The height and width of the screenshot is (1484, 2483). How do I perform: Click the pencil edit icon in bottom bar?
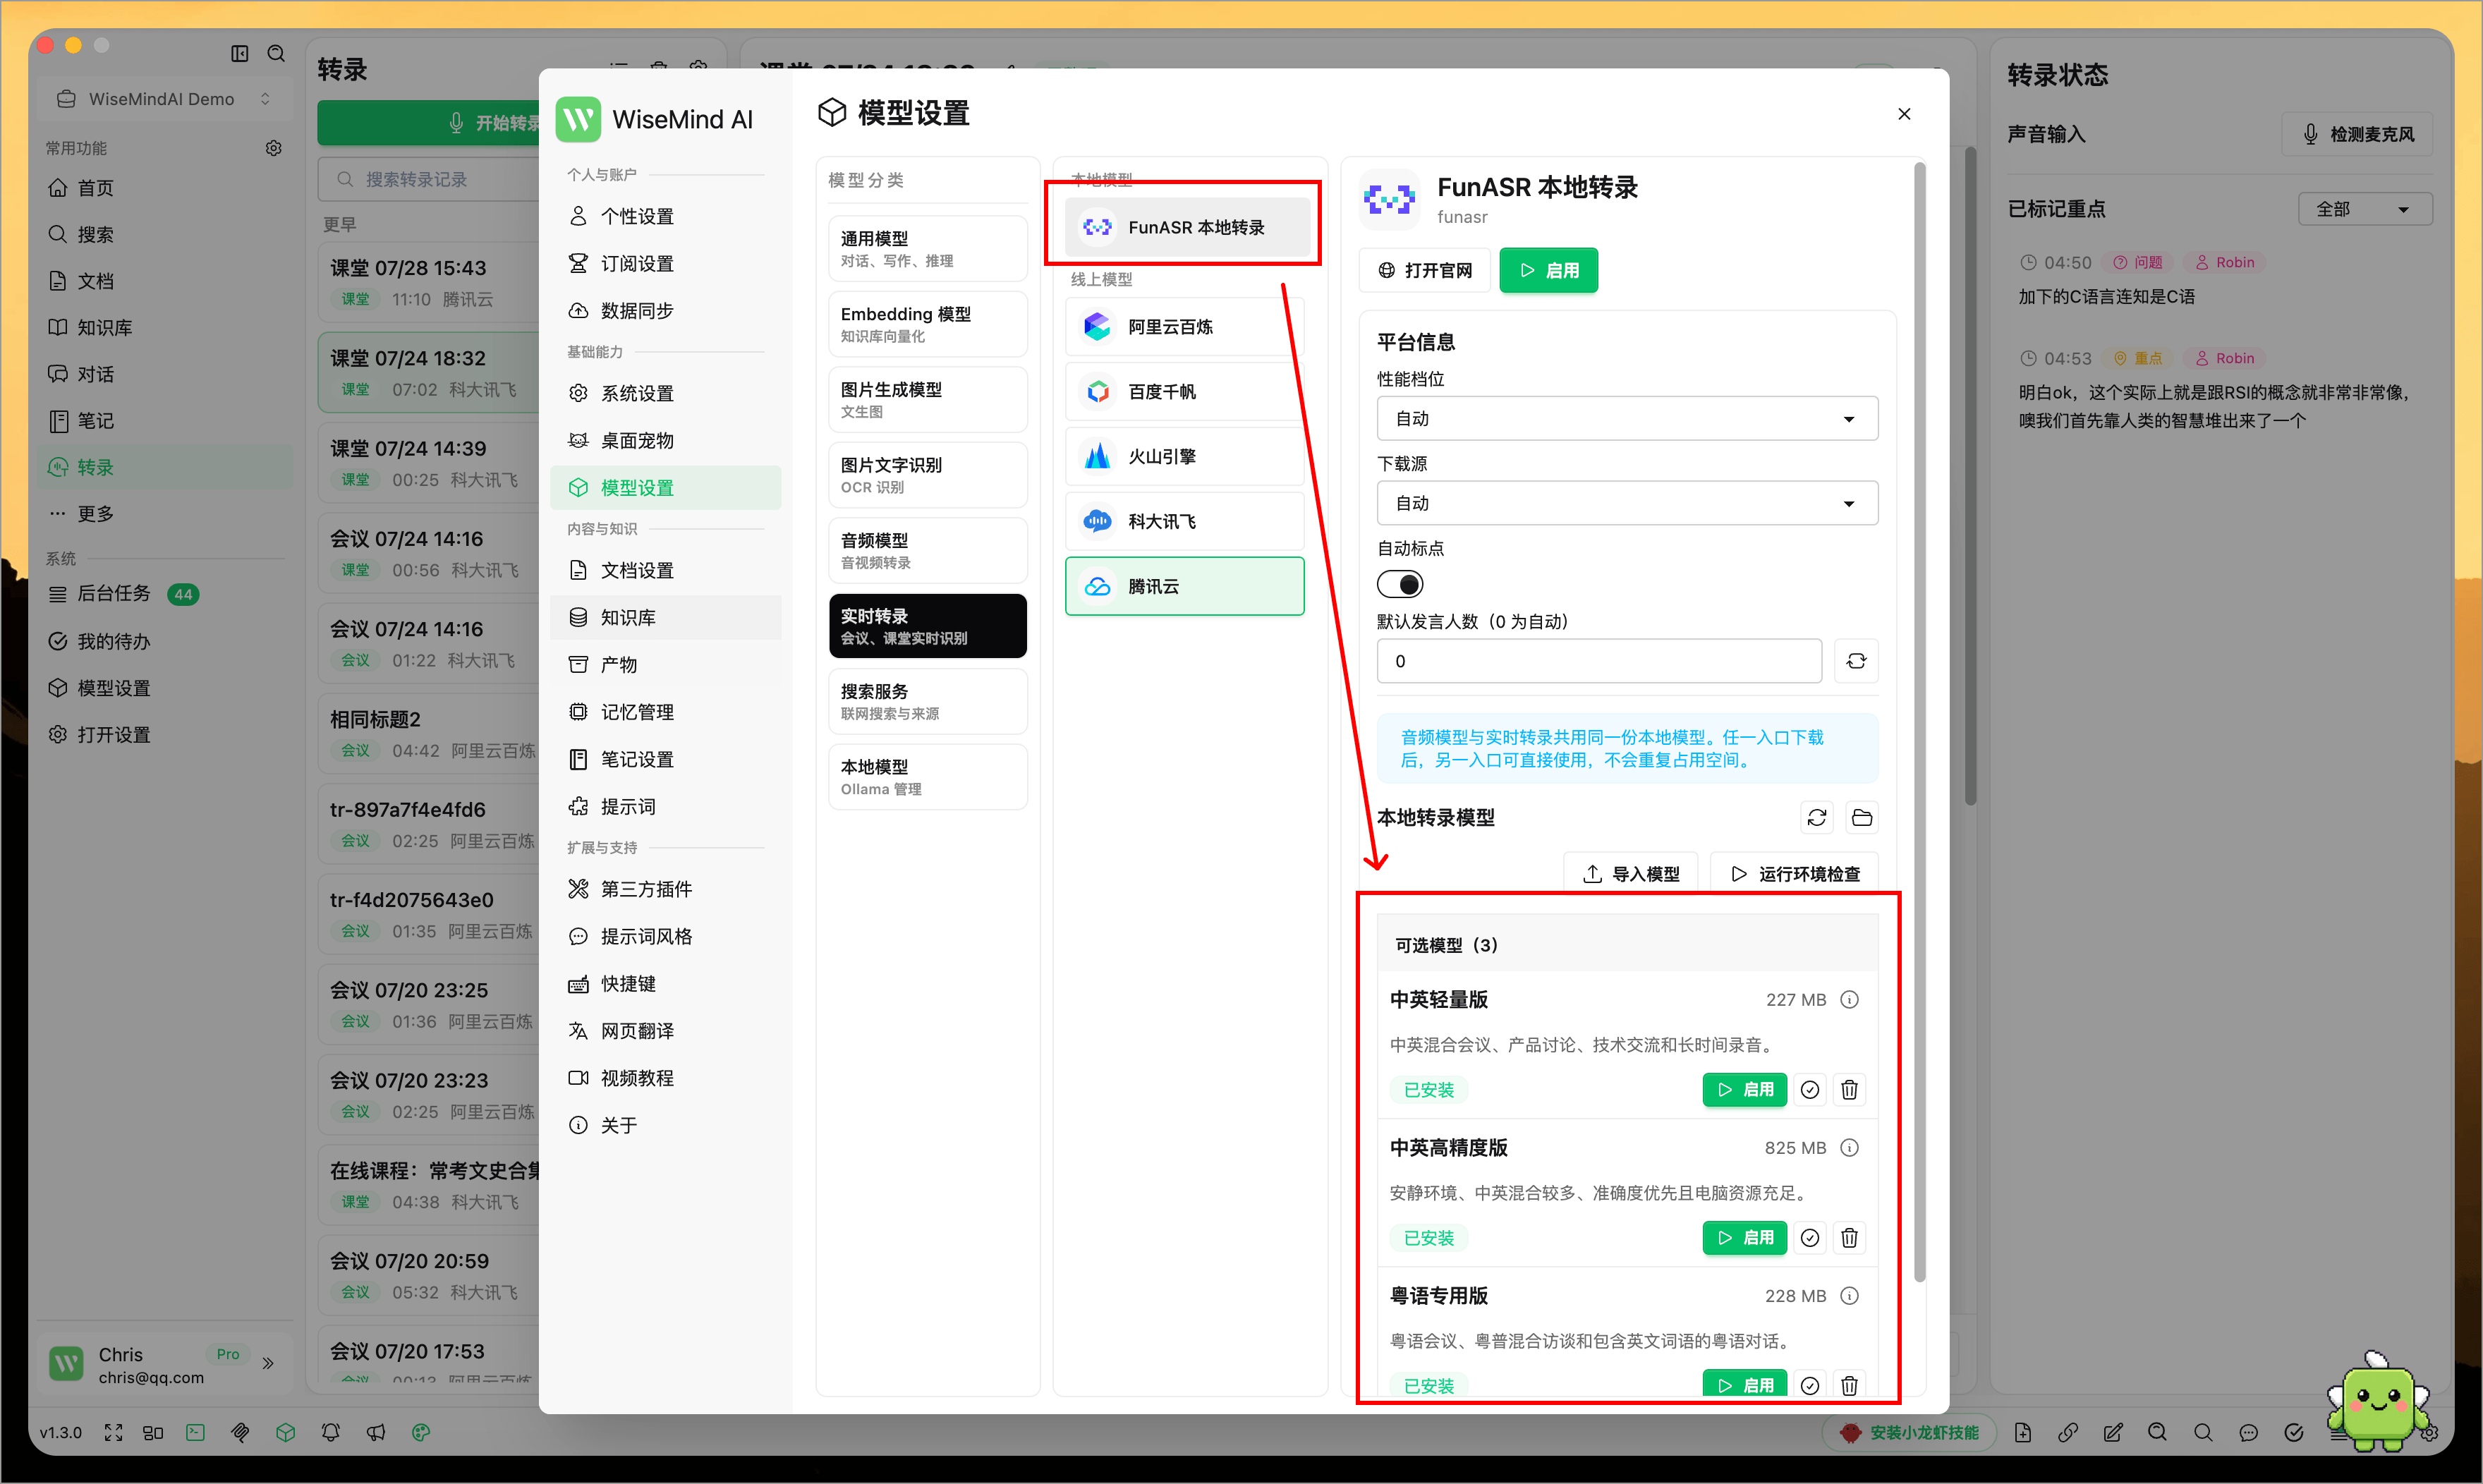click(2113, 1433)
